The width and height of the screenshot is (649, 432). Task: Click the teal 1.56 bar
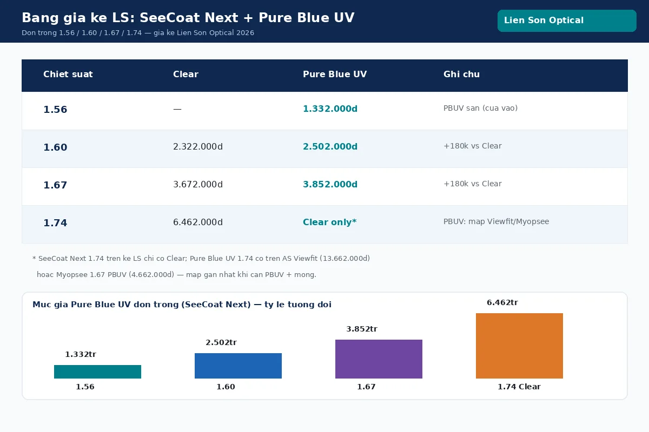point(97,372)
